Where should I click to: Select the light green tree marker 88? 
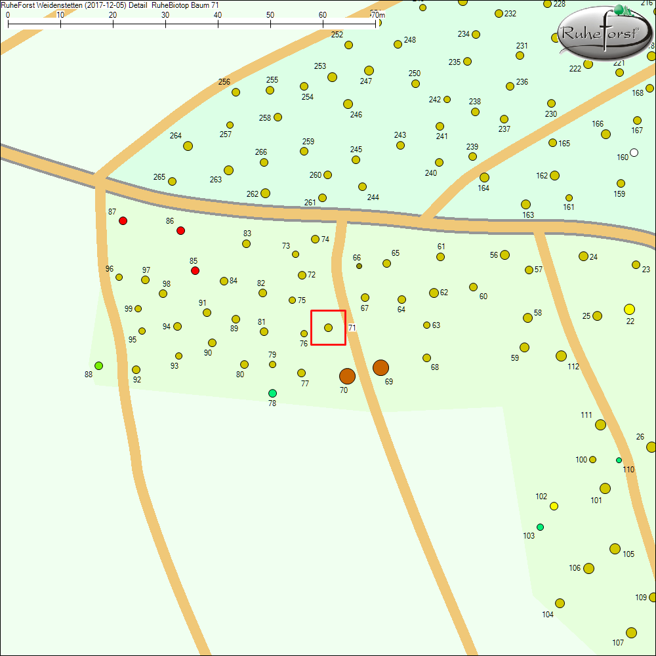click(98, 365)
